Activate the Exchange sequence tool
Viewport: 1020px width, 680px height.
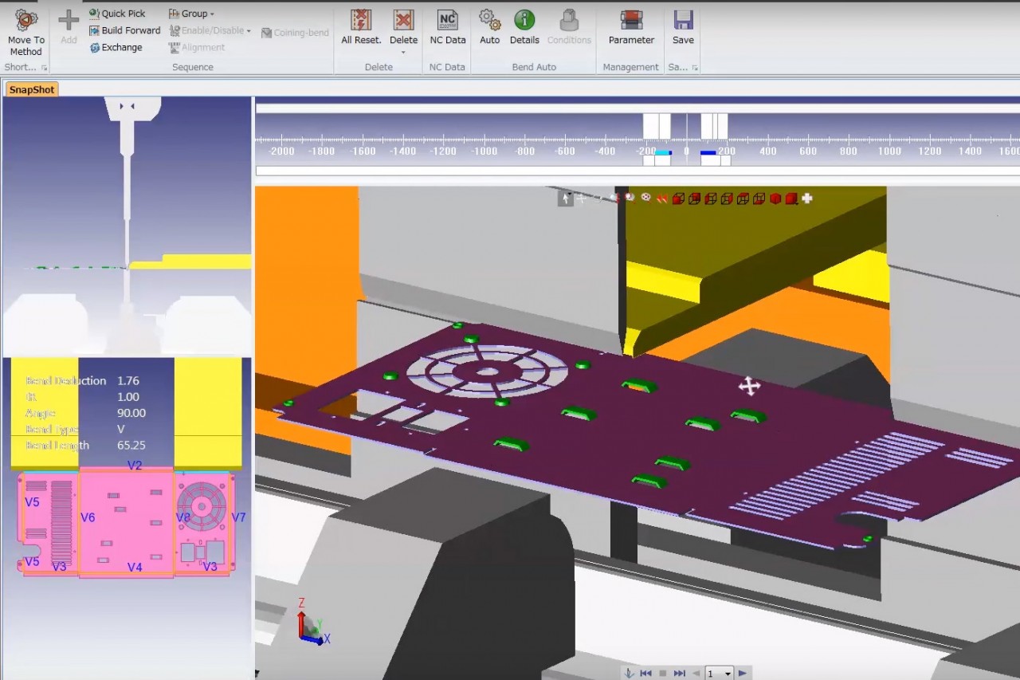pyautogui.click(x=116, y=47)
